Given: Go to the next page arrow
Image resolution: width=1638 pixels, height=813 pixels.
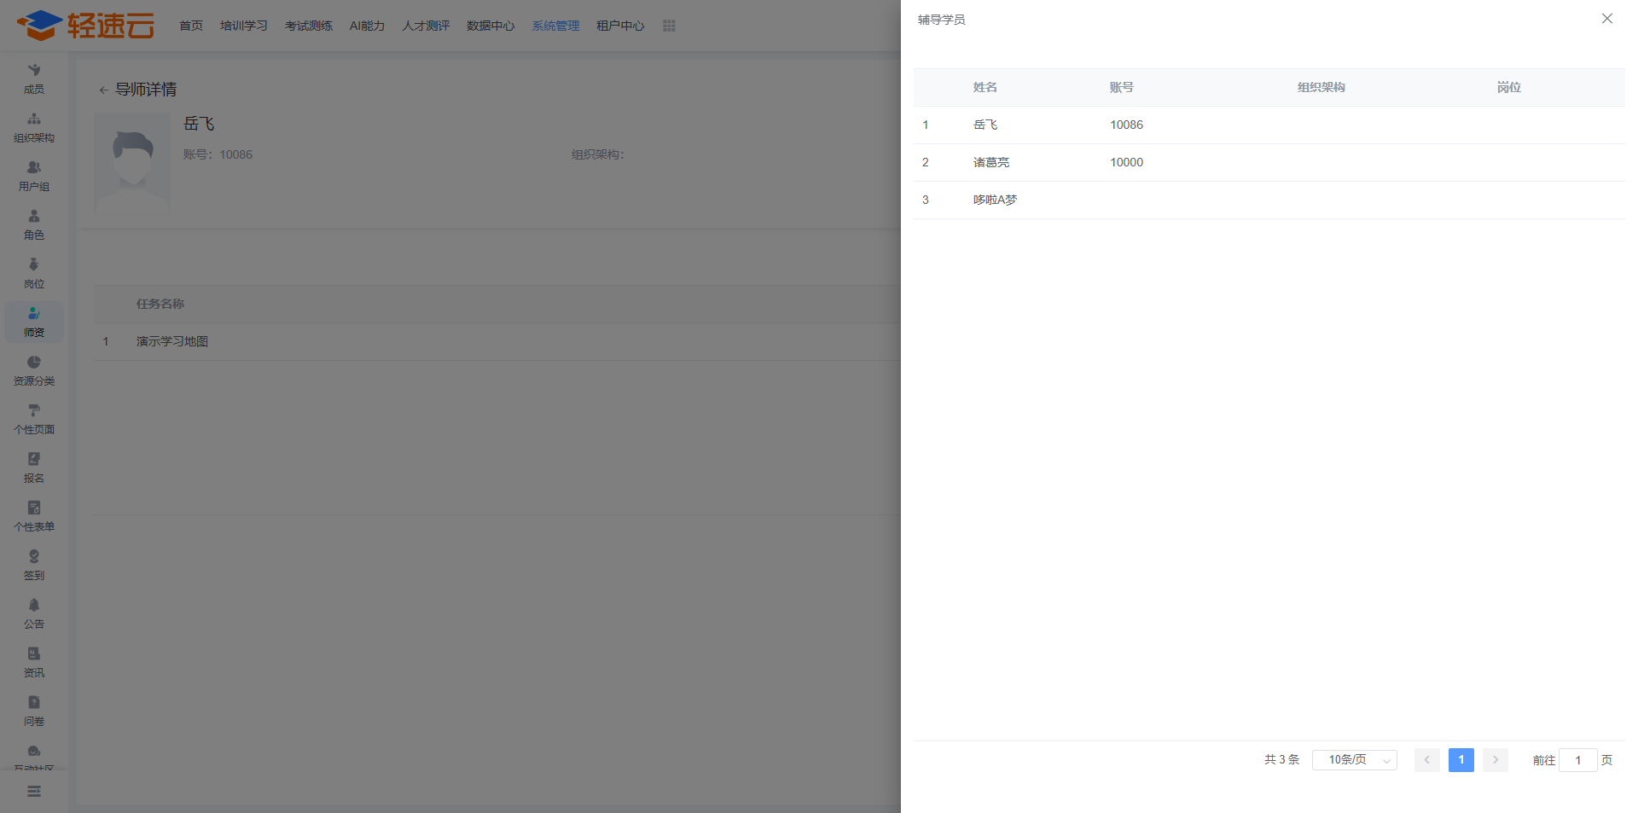Looking at the screenshot, I should click(1495, 759).
